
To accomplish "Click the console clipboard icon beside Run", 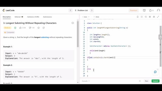I will (140, 81).
